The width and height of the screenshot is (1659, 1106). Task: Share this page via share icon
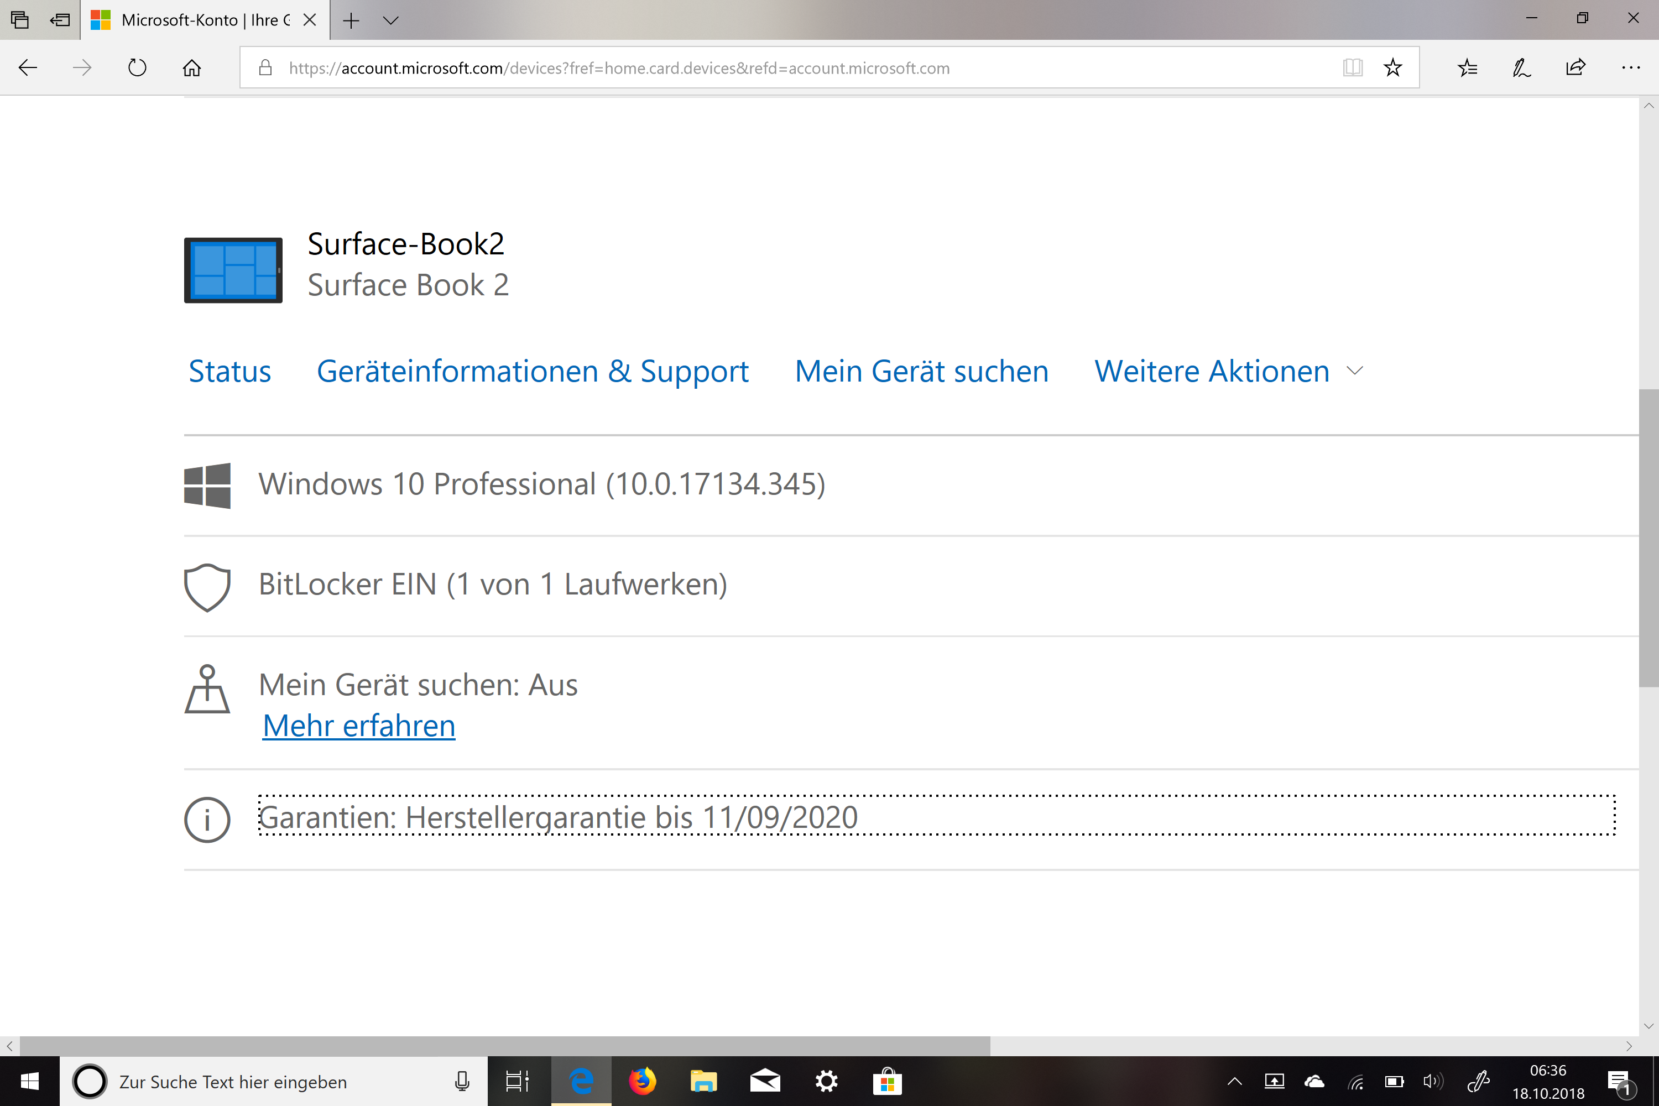click(1575, 67)
